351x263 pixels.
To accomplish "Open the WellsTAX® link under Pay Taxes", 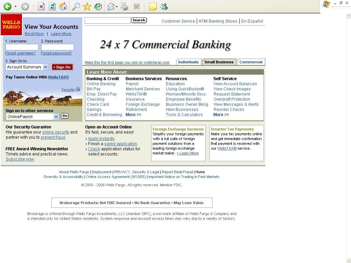I will [58, 77].
